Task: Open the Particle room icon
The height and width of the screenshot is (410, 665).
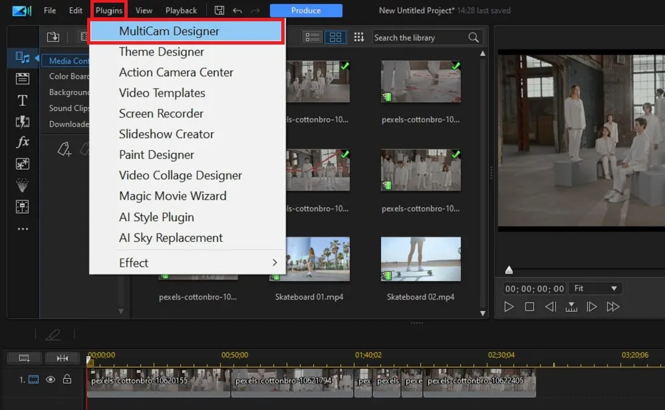Action: click(23, 185)
